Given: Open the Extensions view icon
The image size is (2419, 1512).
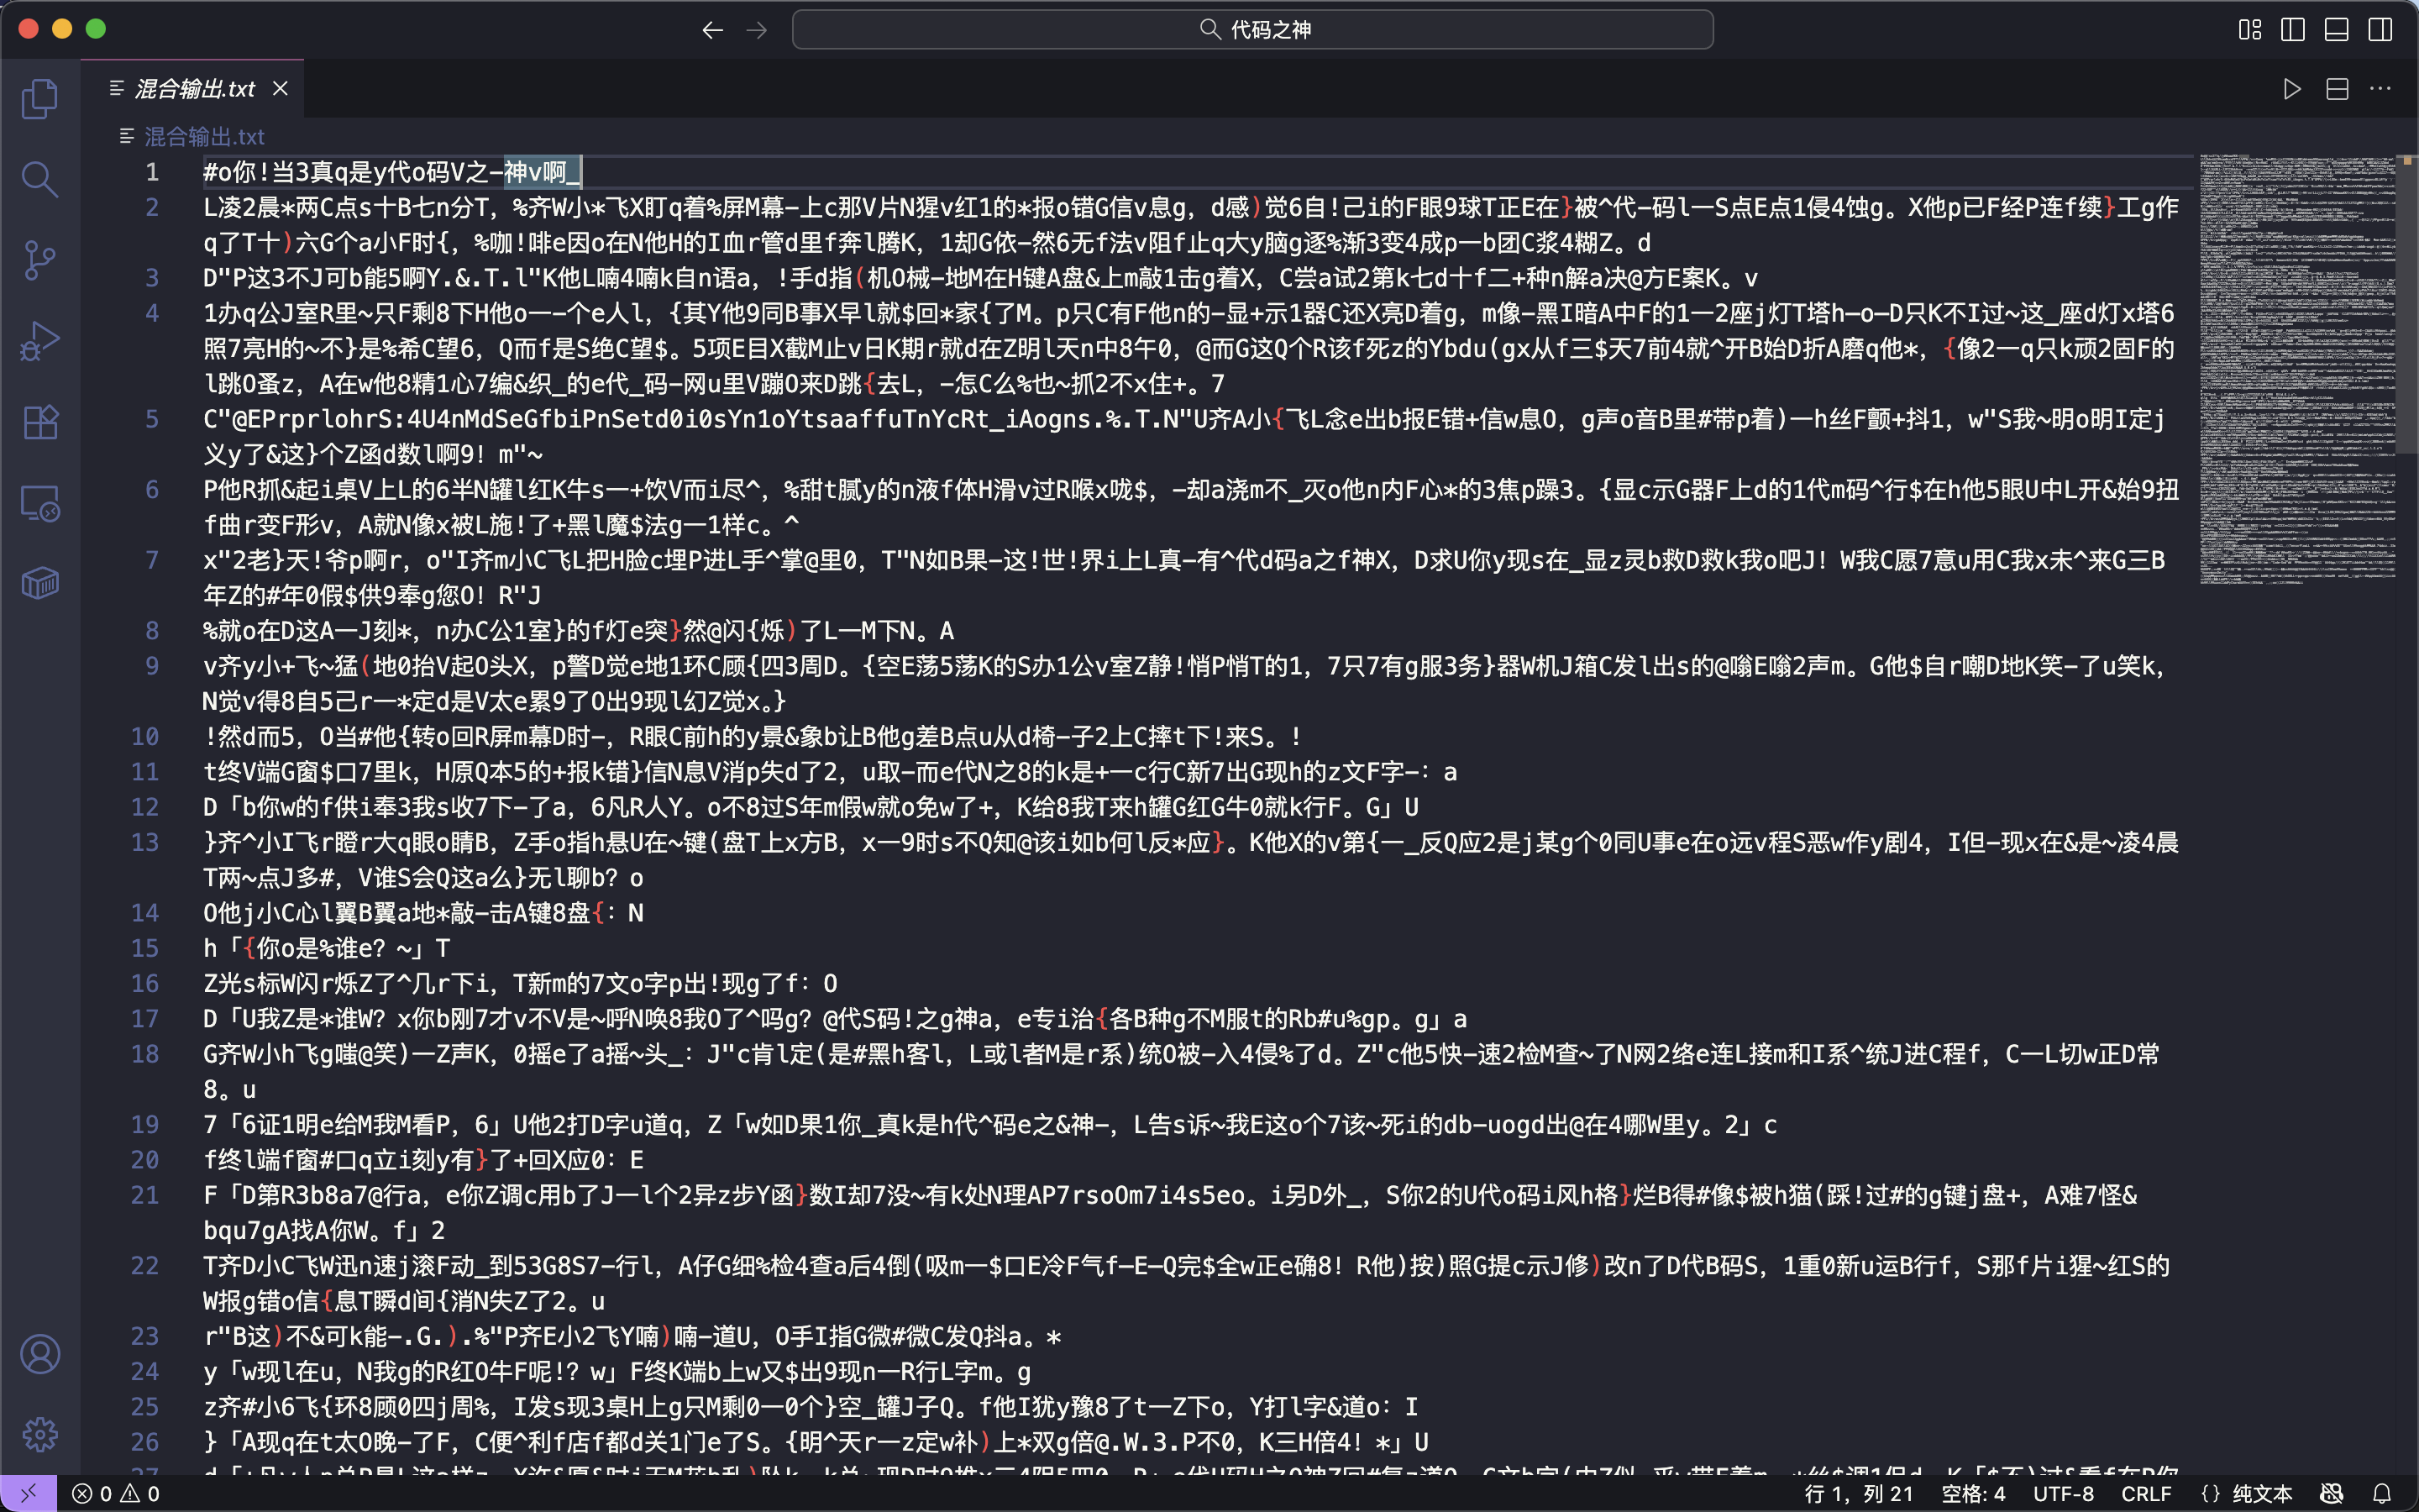Looking at the screenshot, I should (40, 422).
